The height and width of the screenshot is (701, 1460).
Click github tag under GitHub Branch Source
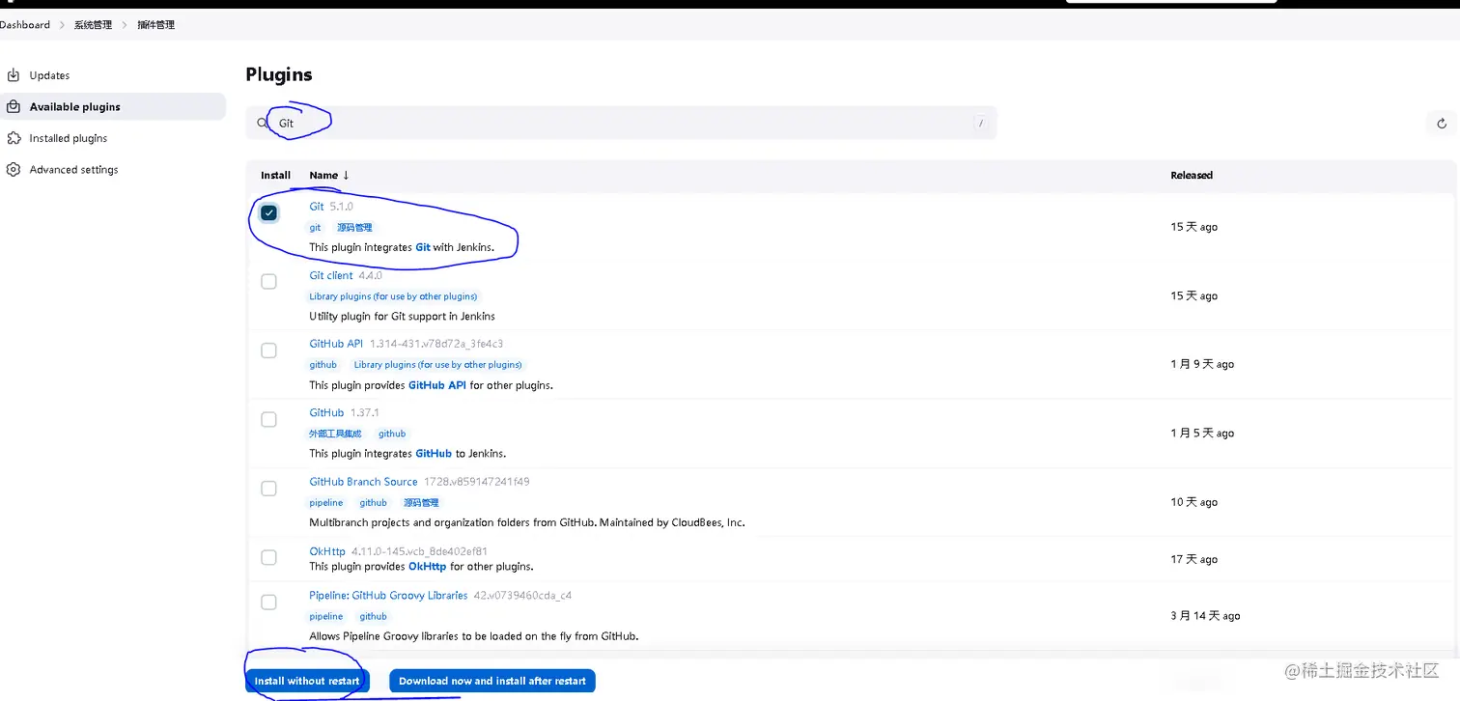[374, 503]
